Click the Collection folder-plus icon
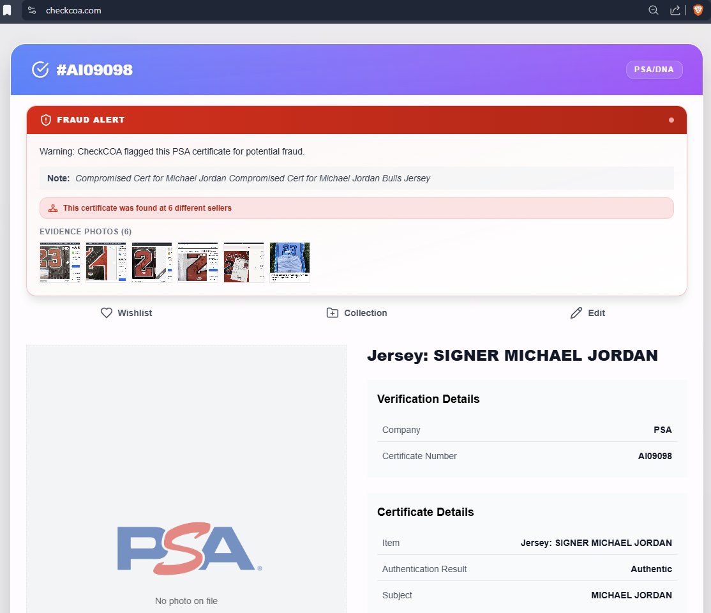711x613 pixels. [x=333, y=313]
